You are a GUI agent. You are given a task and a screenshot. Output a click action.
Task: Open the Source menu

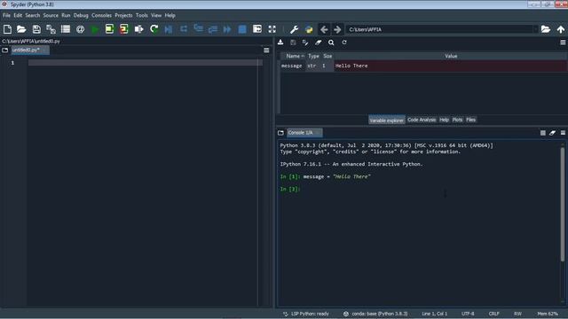point(51,16)
